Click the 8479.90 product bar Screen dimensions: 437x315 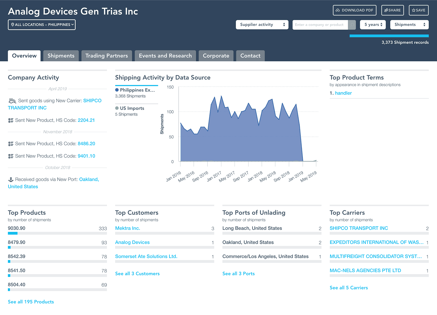click(57, 248)
